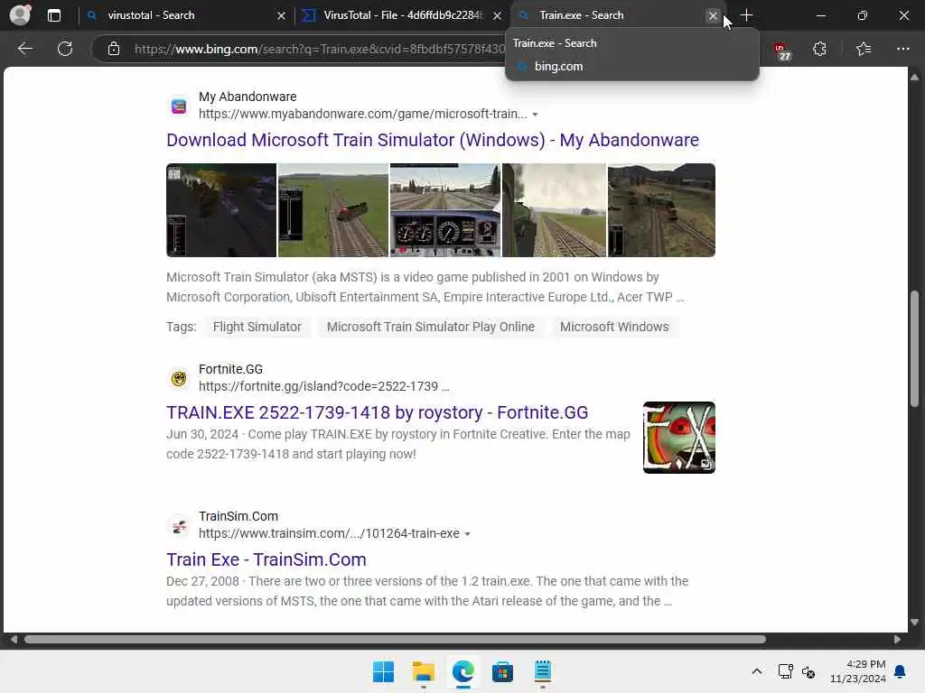Screen dimensions: 925x693
Task: Open Microsoft Store from taskbar
Action: (502, 671)
